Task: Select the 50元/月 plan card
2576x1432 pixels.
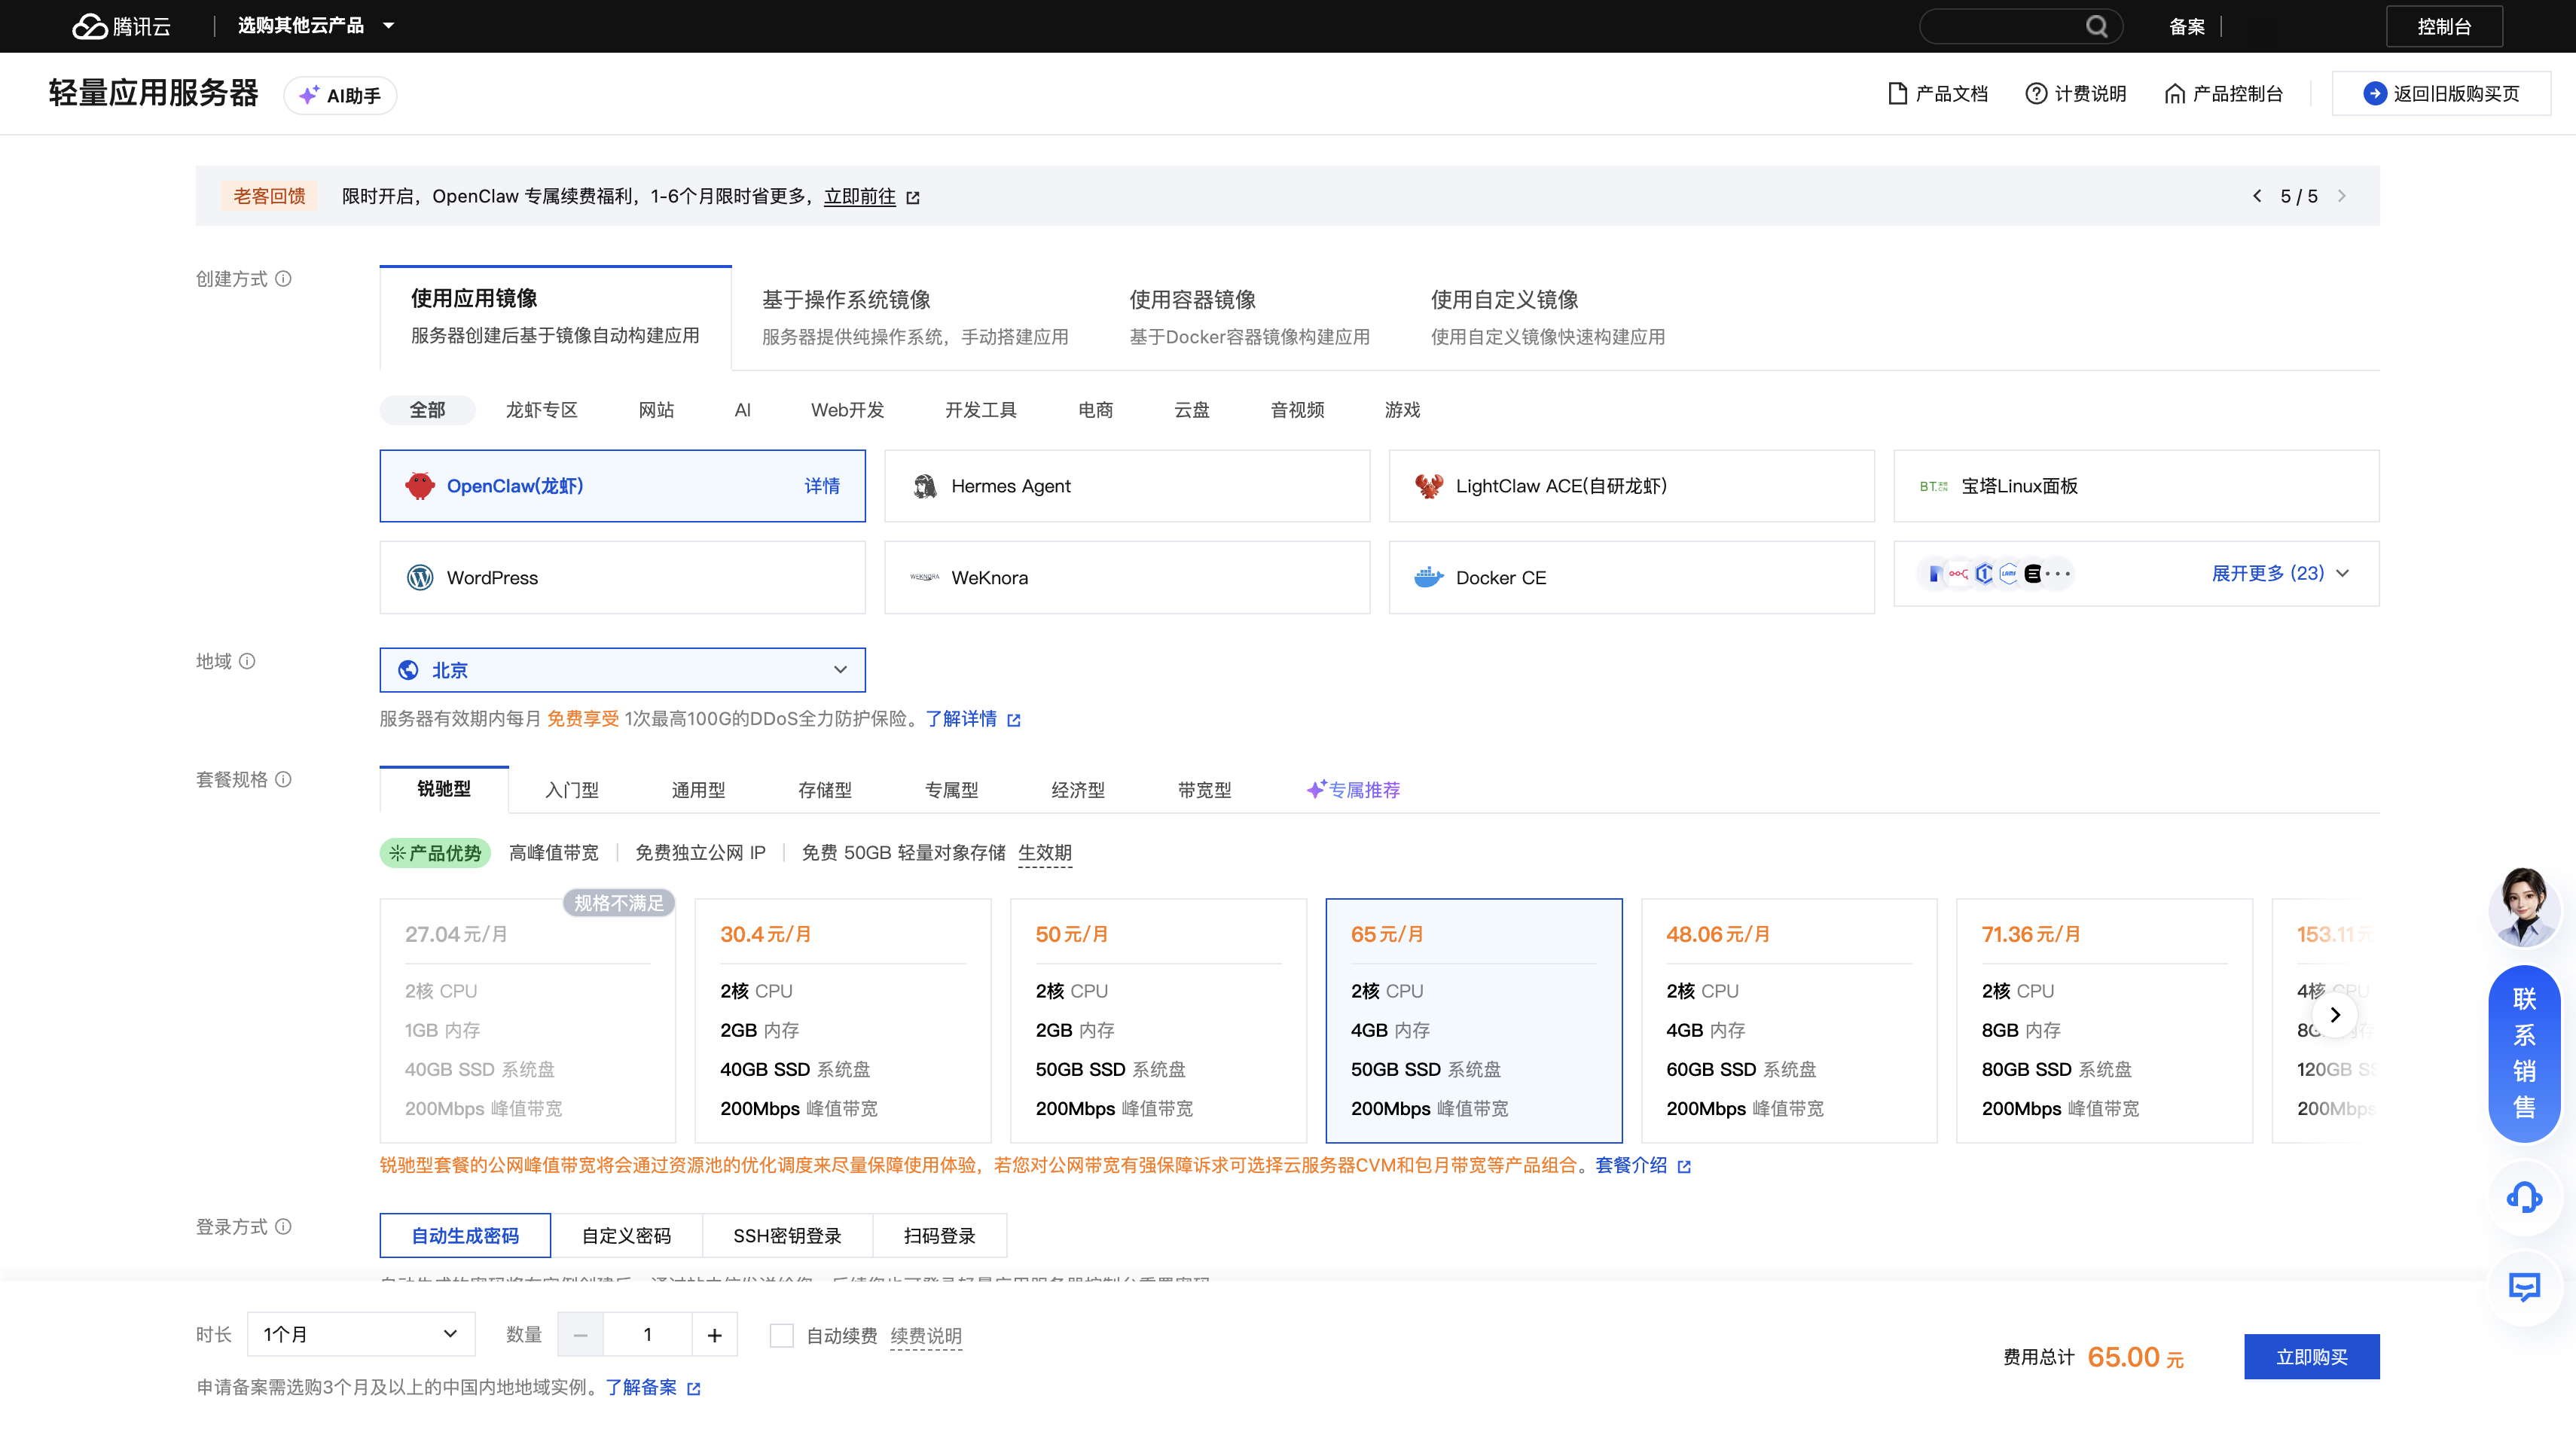Action: tap(1158, 1020)
